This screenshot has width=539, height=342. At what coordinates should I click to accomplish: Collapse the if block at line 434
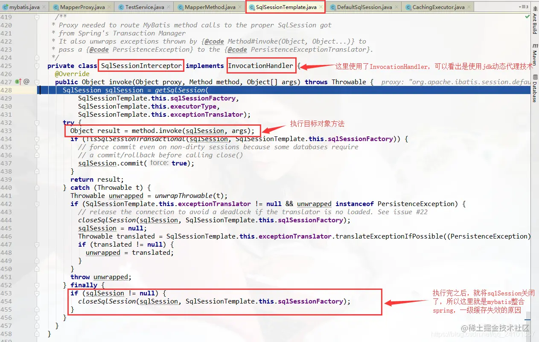pyautogui.click(x=37, y=139)
